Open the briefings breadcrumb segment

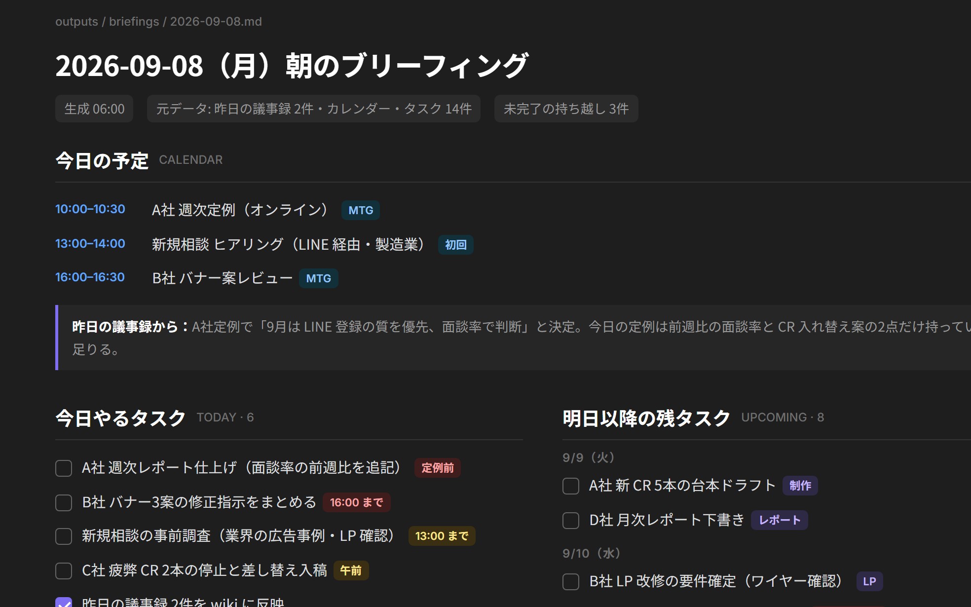134,22
